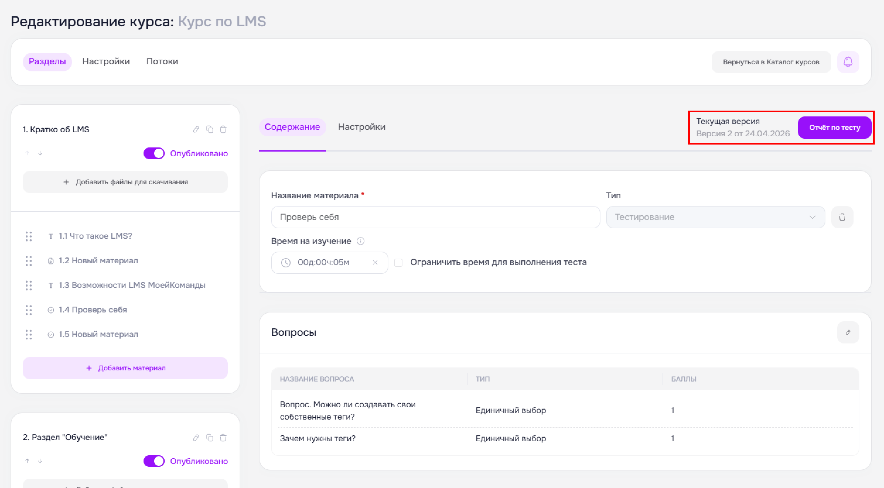The height and width of the screenshot is (488, 884).
Task: Click section title "2. Раздел Обучение"
Action: [65, 437]
